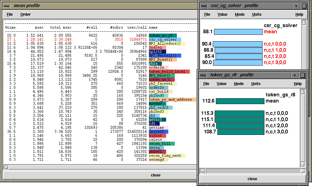Select ph2_faceval in the function list

pyautogui.click(x=163, y=83)
